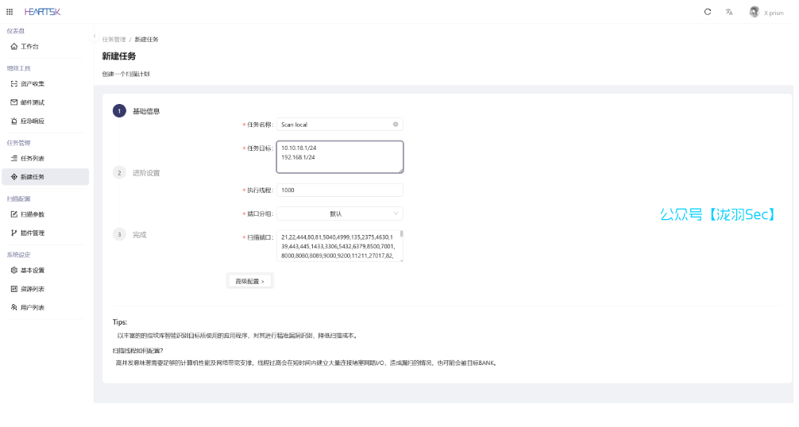The width and height of the screenshot is (799, 427).
Task: Open 邮件测试 sidebar item
Action: pos(33,102)
